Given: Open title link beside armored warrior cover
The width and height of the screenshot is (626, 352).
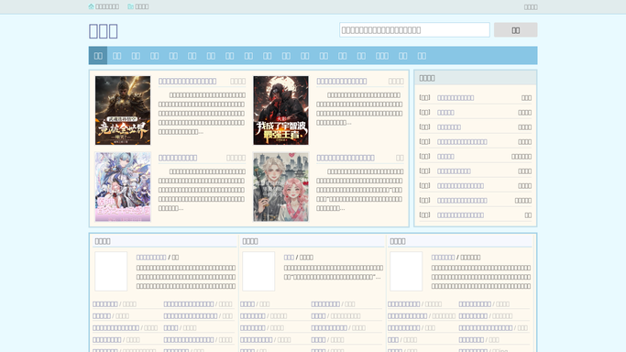Looking at the screenshot, I should [x=187, y=81].
